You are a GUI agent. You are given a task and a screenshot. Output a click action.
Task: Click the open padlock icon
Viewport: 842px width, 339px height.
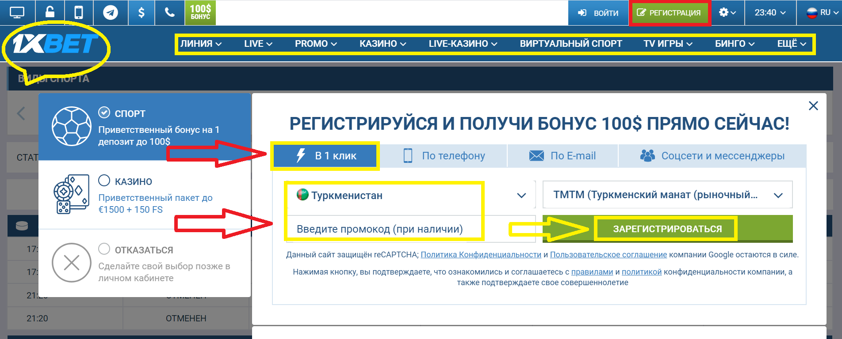tap(50, 12)
